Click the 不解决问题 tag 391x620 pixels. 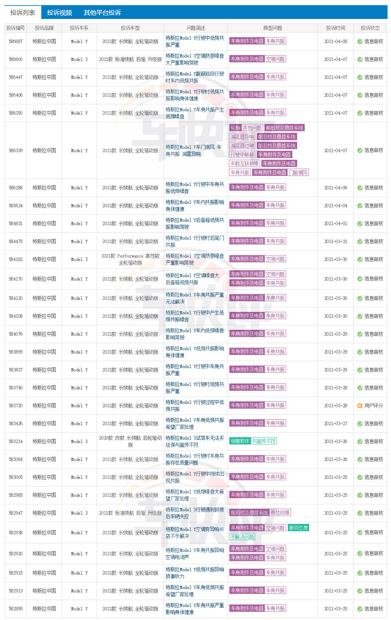[x=242, y=537]
